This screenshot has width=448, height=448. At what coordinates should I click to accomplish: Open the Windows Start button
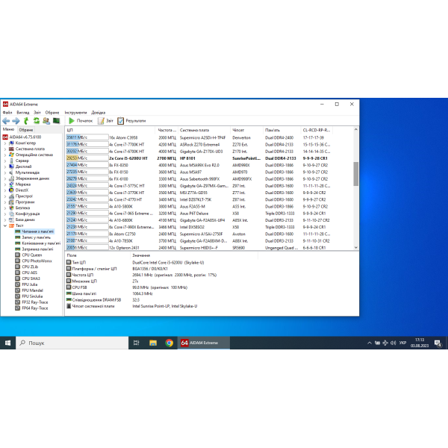[x=7, y=343]
